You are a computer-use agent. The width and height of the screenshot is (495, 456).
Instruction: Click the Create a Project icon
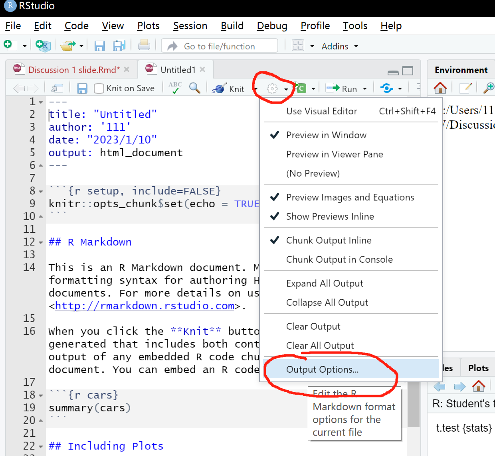click(x=43, y=45)
